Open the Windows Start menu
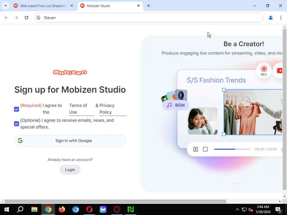287x215 pixels. point(7,209)
